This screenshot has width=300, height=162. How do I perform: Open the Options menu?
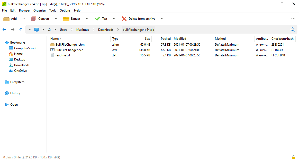tap(65, 11)
